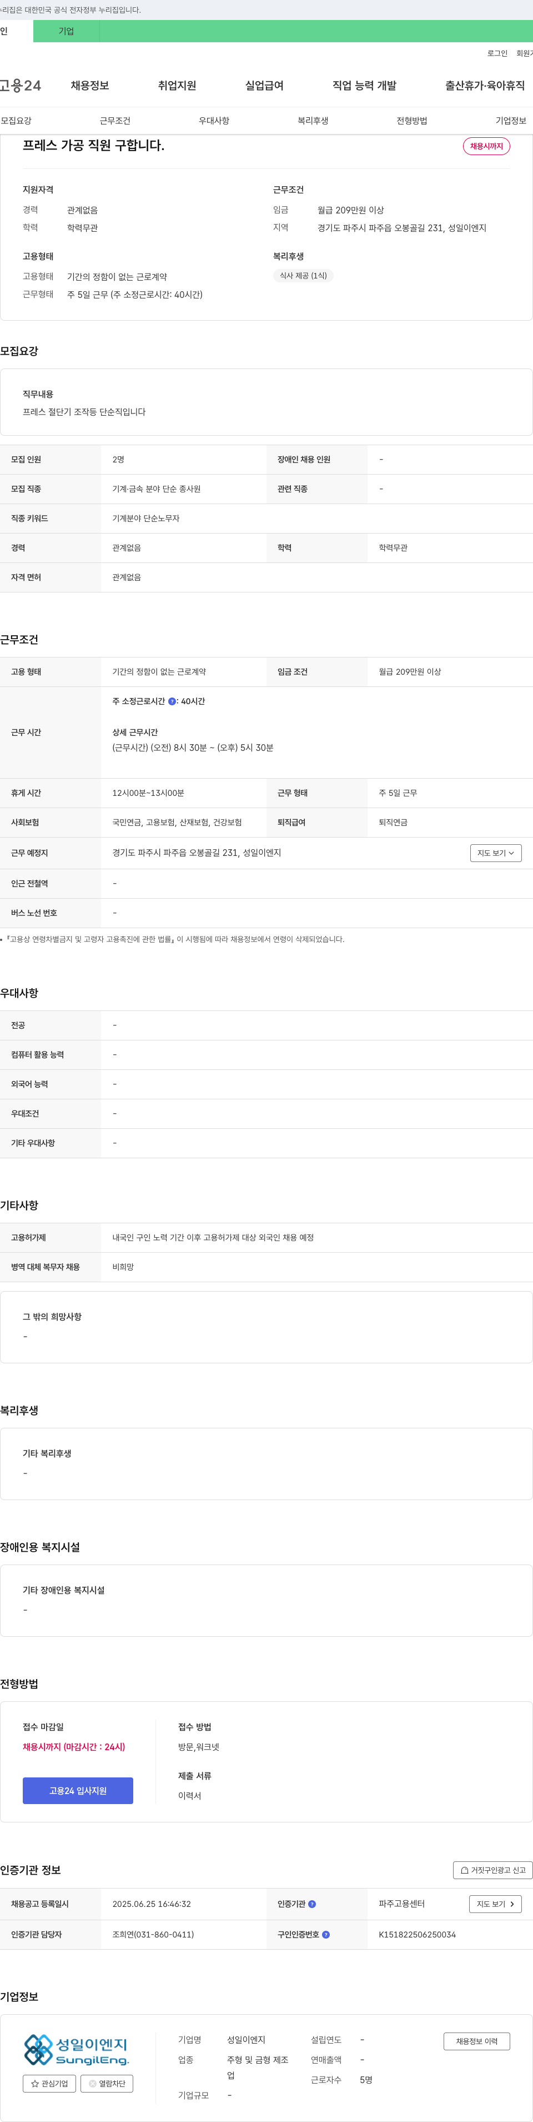Open 직업 능력 개발 main menu

click(x=364, y=86)
